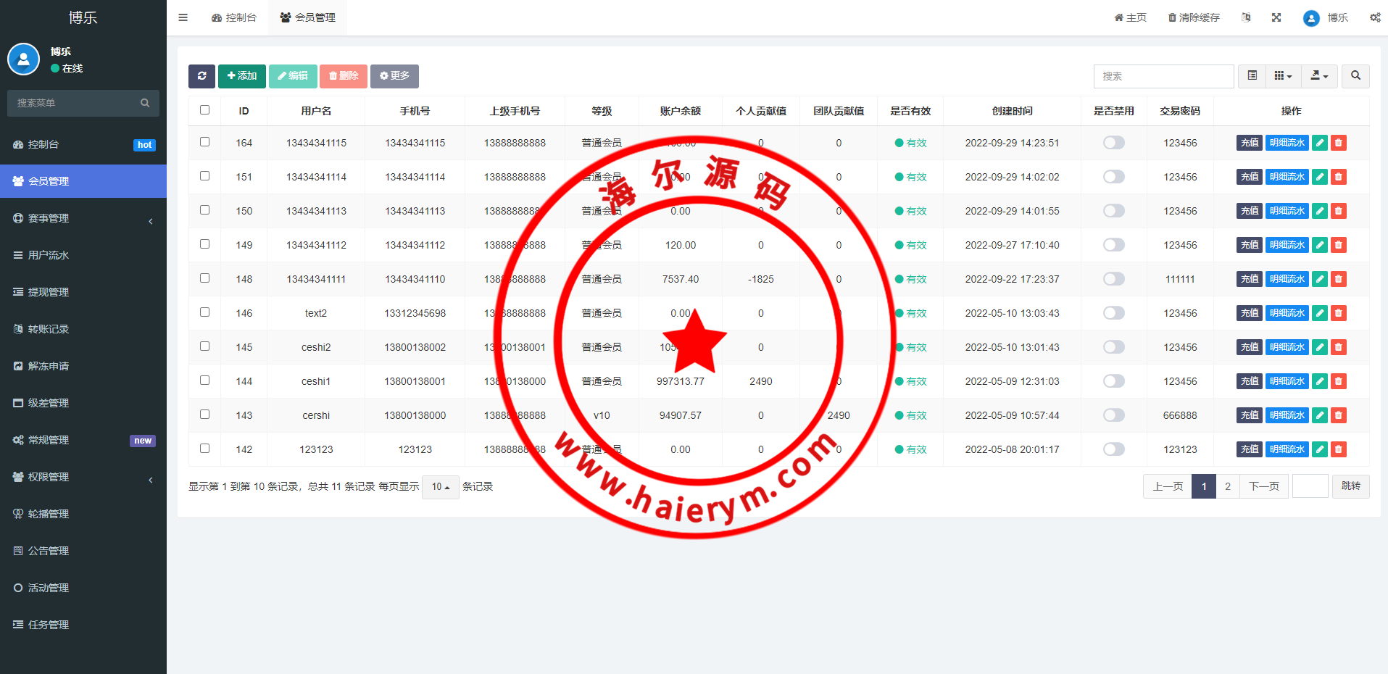Switch to the 控制台 tab
Screen dimensions: 1388x674
234,17
